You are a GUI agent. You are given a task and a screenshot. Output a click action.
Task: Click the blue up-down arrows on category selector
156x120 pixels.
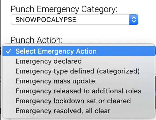[x=134, y=20]
